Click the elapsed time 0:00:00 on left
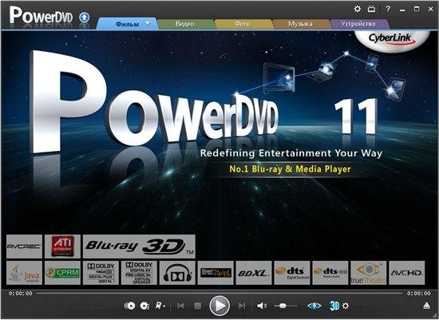439x320 pixels. 21,294
